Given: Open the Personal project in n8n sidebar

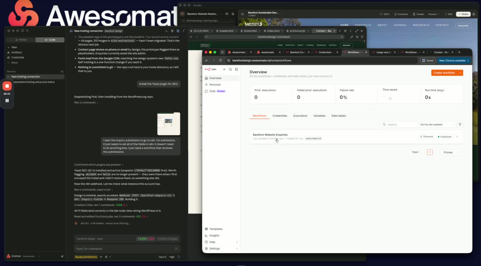Looking at the screenshot, I should tap(221, 85).
